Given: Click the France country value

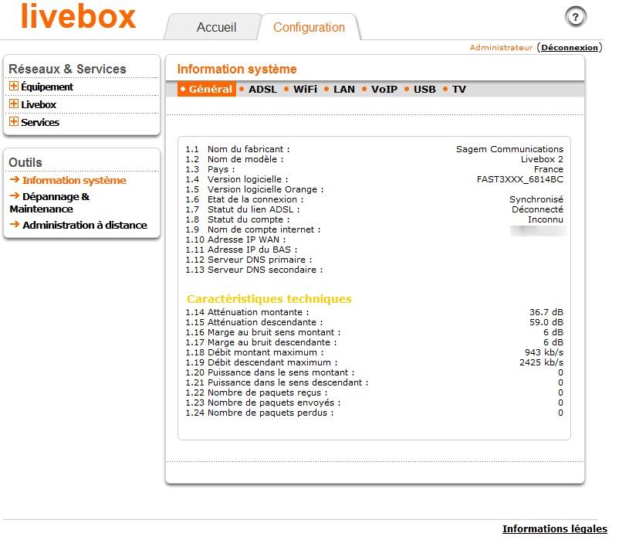Looking at the screenshot, I should tap(549, 169).
